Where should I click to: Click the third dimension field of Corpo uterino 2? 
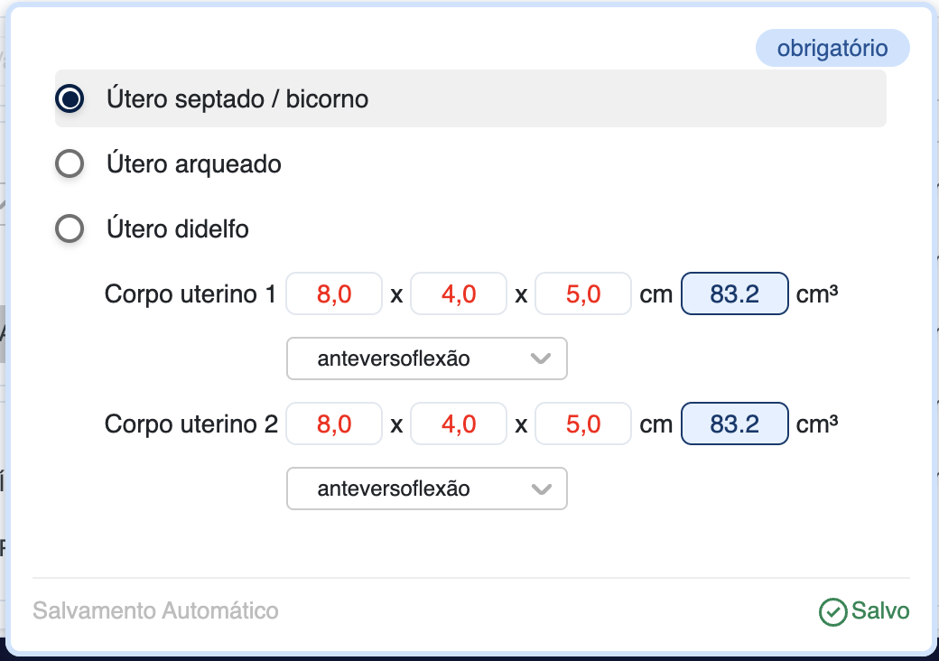point(583,424)
